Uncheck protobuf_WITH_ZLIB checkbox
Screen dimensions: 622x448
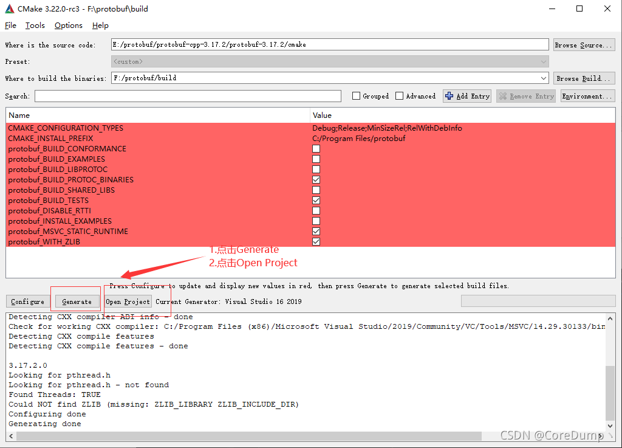coord(316,242)
